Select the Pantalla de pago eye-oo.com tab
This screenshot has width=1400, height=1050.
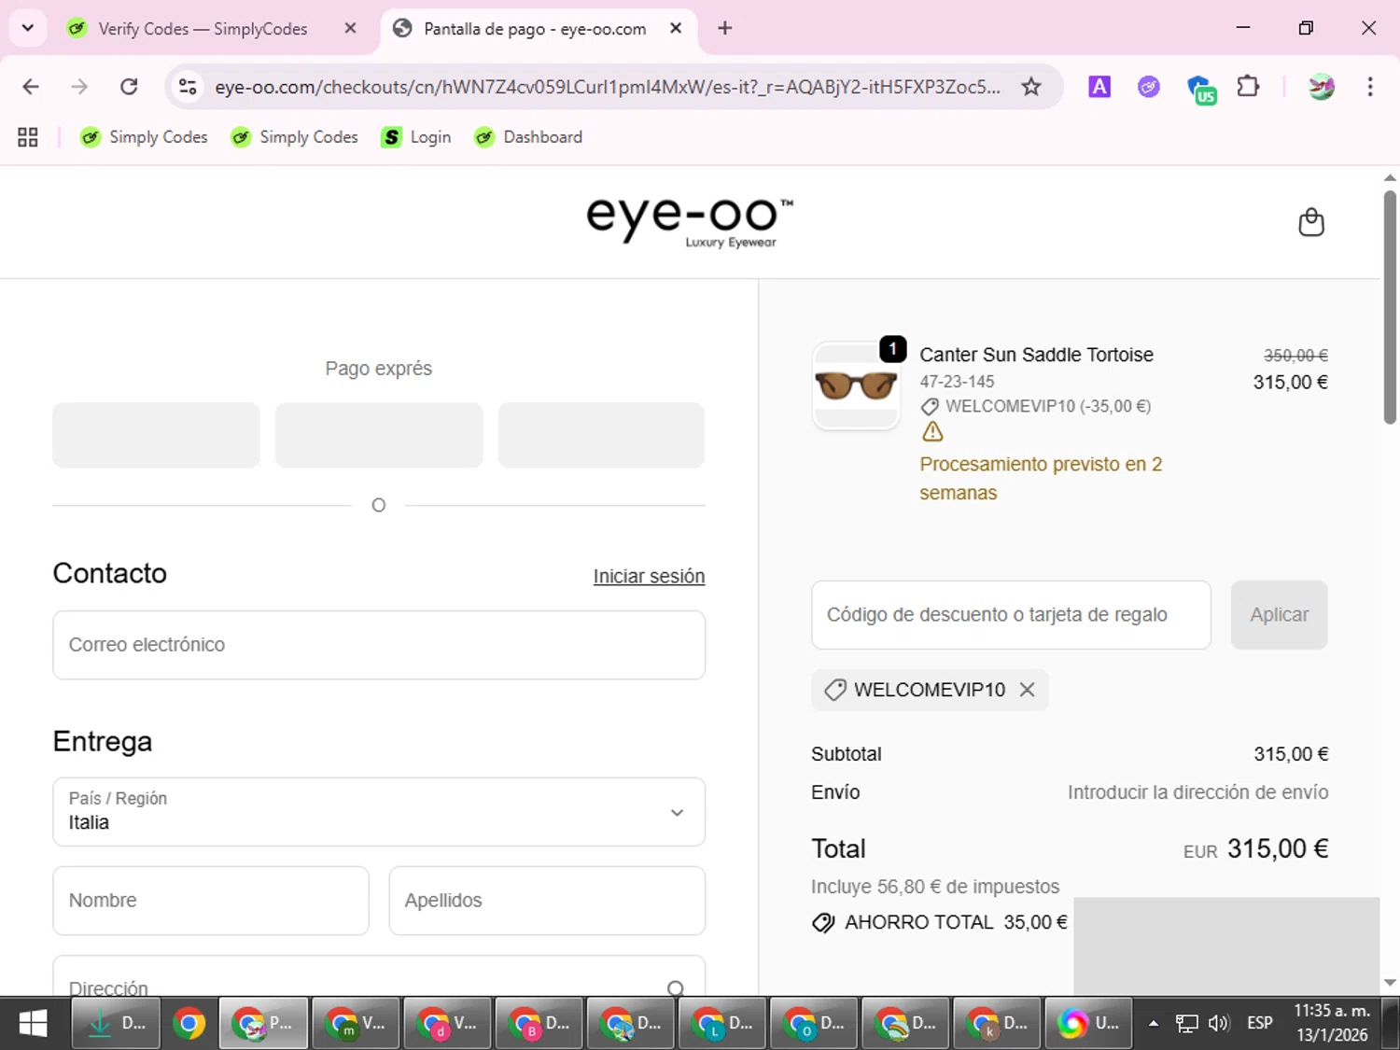[x=535, y=29]
